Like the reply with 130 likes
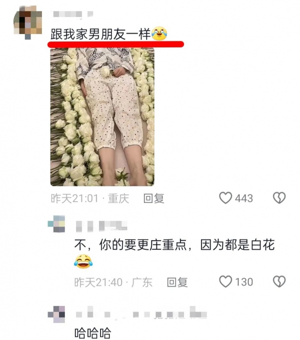 [x=225, y=282]
